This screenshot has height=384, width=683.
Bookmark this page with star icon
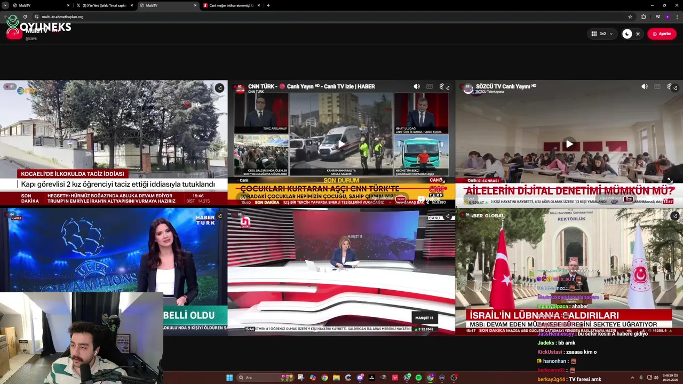(630, 17)
